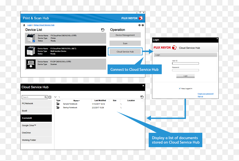Image resolution: width=239 pixels, height=161 pixels.
Task: Refresh the Cloud Service Hub file list
Action: click(142, 97)
